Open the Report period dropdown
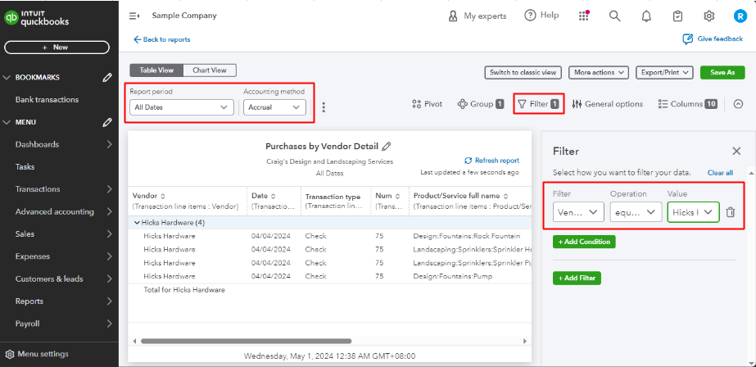 click(182, 107)
